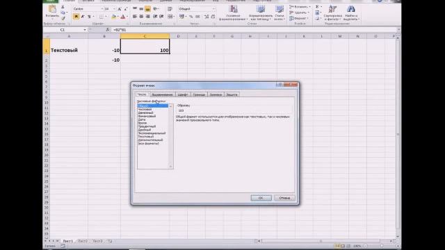The height and width of the screenshot is (250, 445).
Task: Switch to the Защита dialog tab
Action: [232, 94]
